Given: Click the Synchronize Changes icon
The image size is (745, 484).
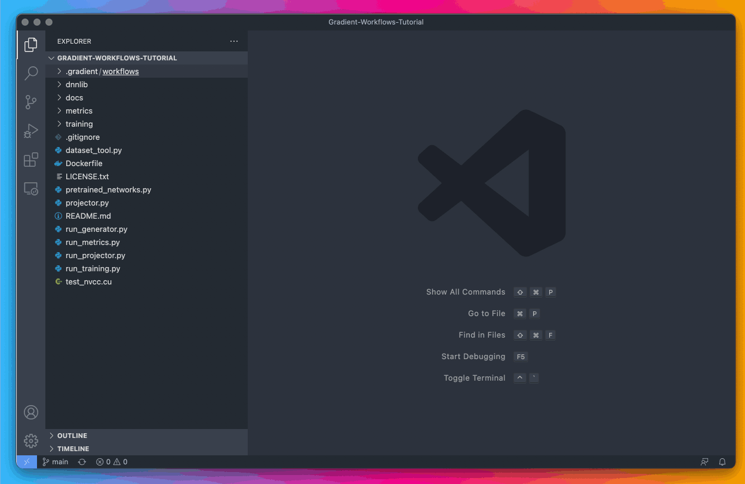Looking at the screenshot, I should [x=82, y=462].
